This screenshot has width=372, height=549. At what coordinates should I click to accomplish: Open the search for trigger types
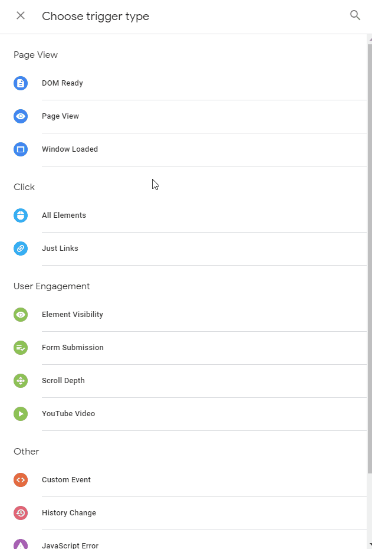355,15
